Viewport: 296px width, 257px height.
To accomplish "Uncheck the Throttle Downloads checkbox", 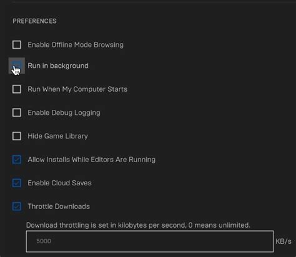I will (17, 206).
